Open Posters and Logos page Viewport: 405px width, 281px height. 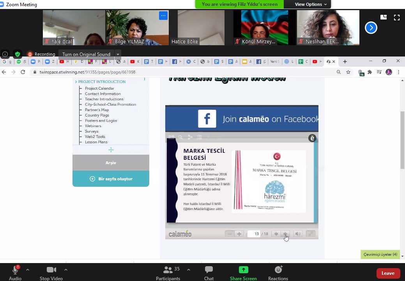point(101,120)
